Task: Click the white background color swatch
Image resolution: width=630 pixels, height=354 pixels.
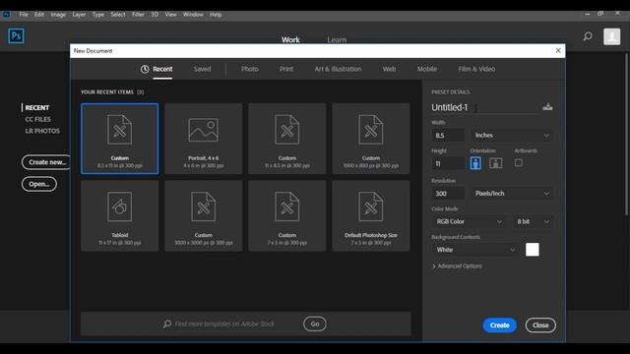Action: coord(532,249)
